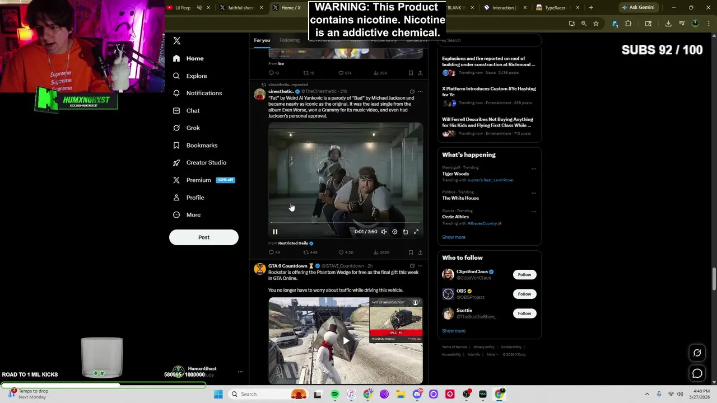Reply to the cinesthetic post
The width and height of the screenshot is (717, 403).
tap(274, 252)
